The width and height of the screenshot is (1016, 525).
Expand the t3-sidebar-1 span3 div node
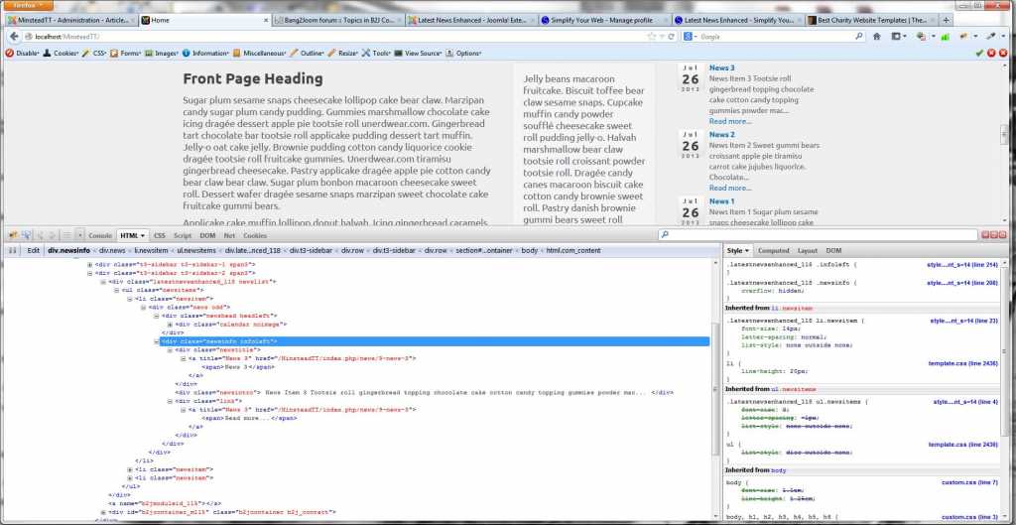click(x=90, y=265)
